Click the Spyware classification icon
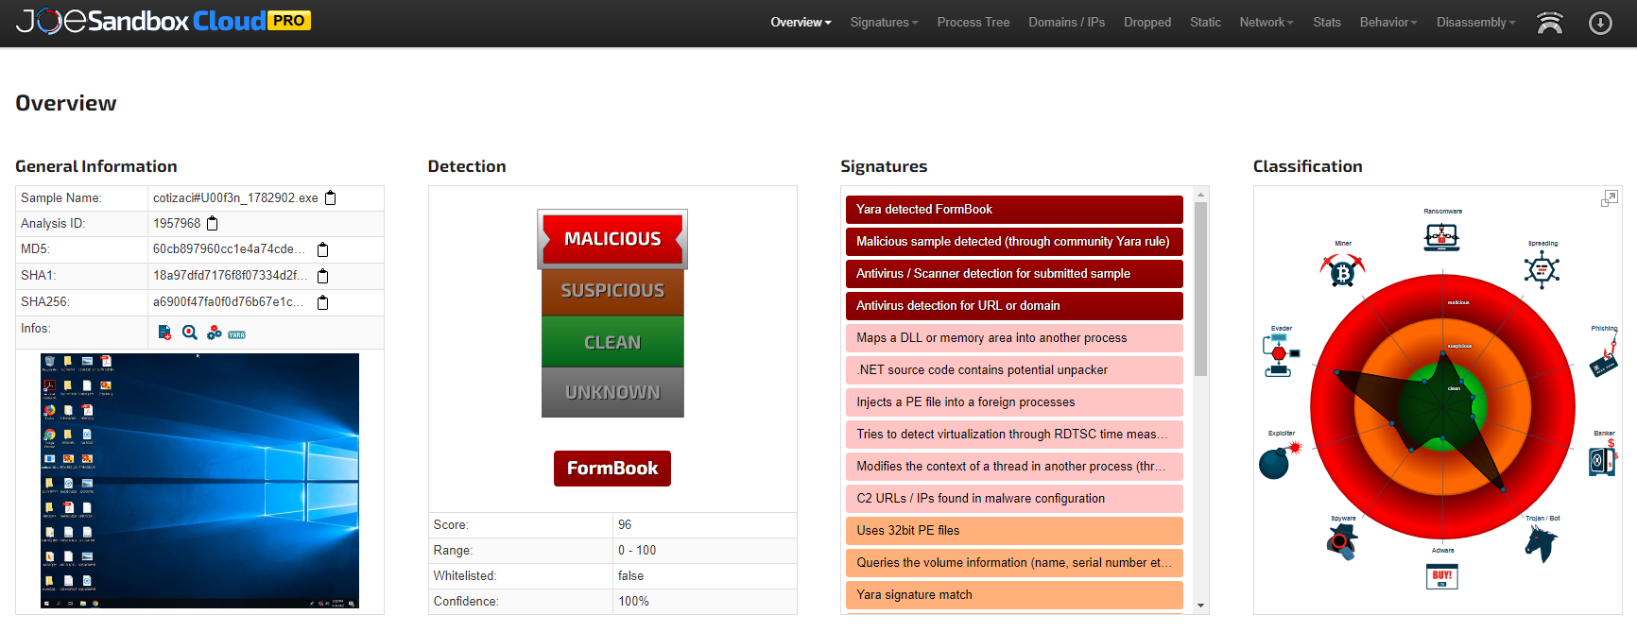This screenshot has height=632, width=1637. click(1342, 542)
